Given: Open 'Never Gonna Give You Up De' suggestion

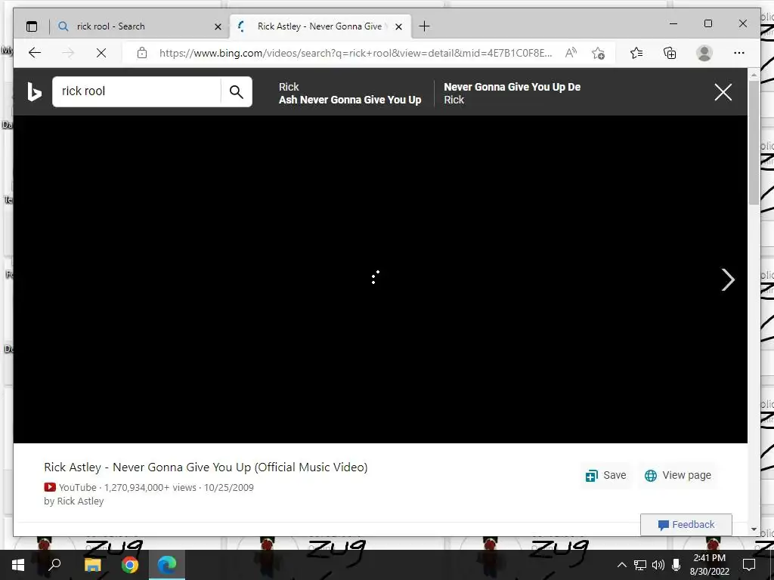Looking at the screenshot, I should [x=512, y=93].
